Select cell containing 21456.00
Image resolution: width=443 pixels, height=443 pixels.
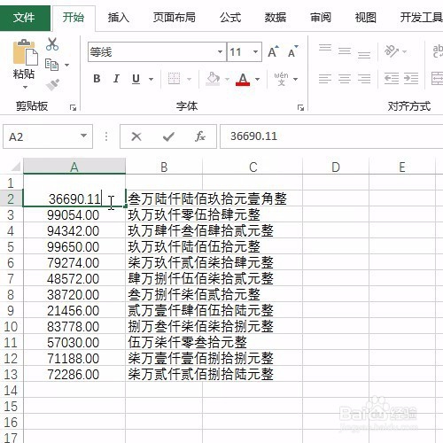(x=74, y=310)
